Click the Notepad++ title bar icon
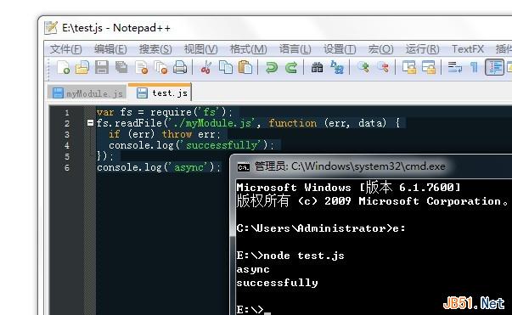Image resolution: width=512 pixels, height=315 pixels. (x=51, y=28)
